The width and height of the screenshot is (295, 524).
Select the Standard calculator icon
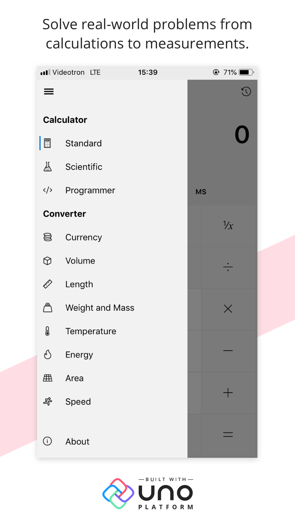pos(48,143)
